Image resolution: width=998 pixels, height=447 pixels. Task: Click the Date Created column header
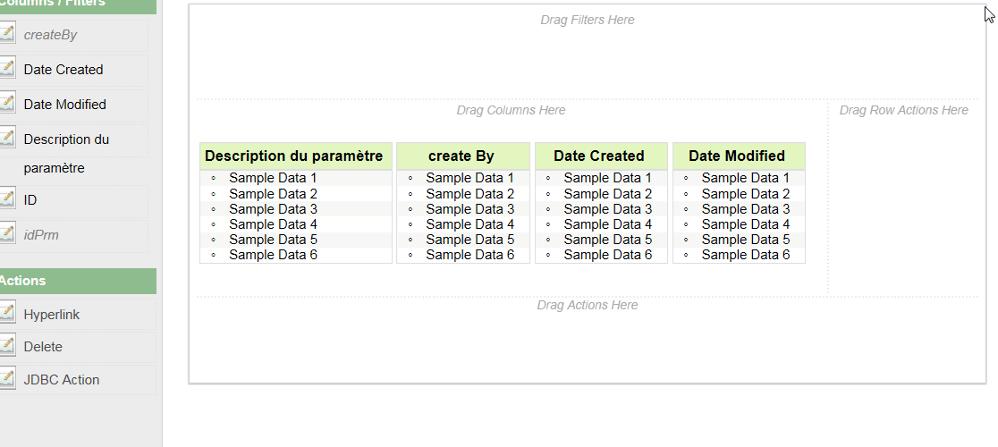pos(599,156)
